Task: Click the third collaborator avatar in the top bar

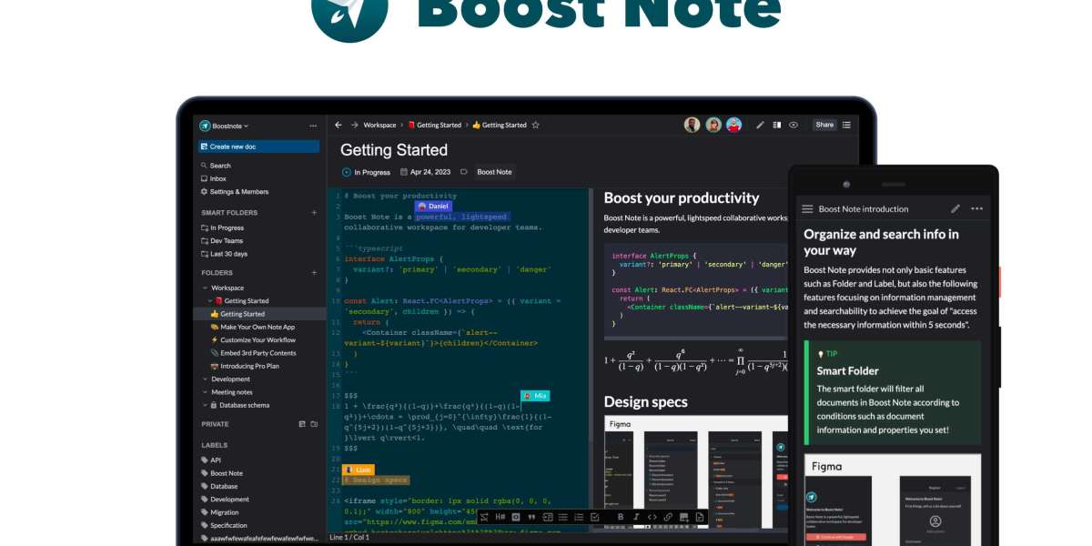Action: 733,125
